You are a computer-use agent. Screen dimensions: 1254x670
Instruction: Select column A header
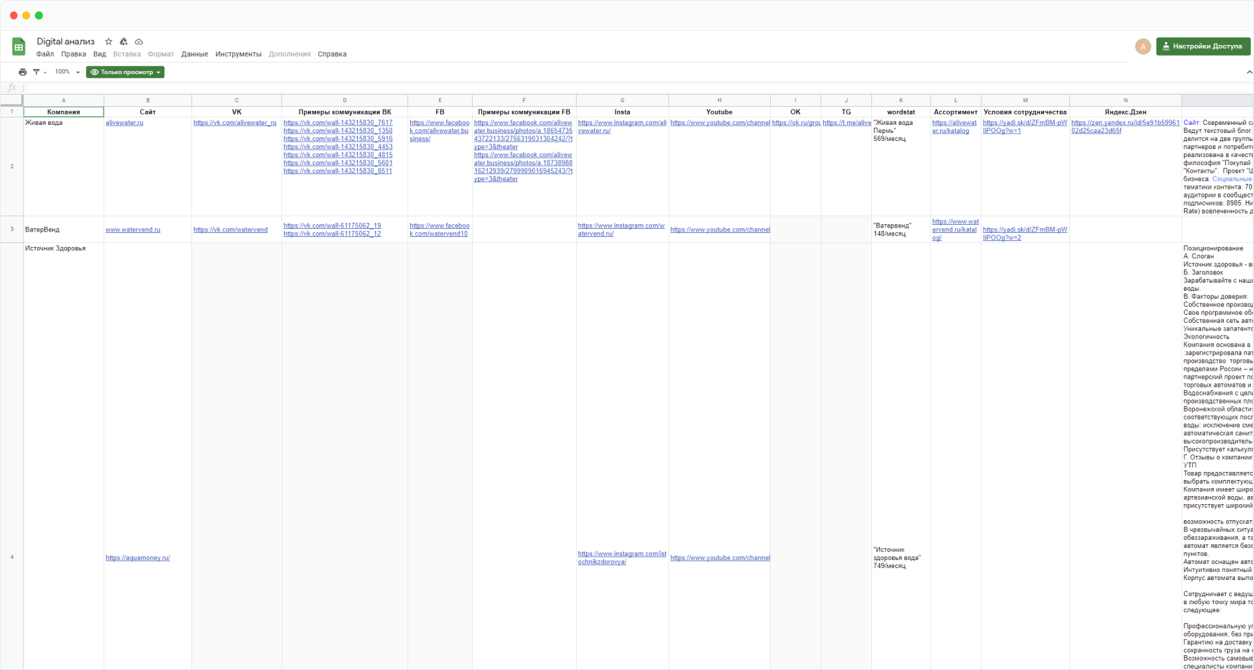pos(64,101)
